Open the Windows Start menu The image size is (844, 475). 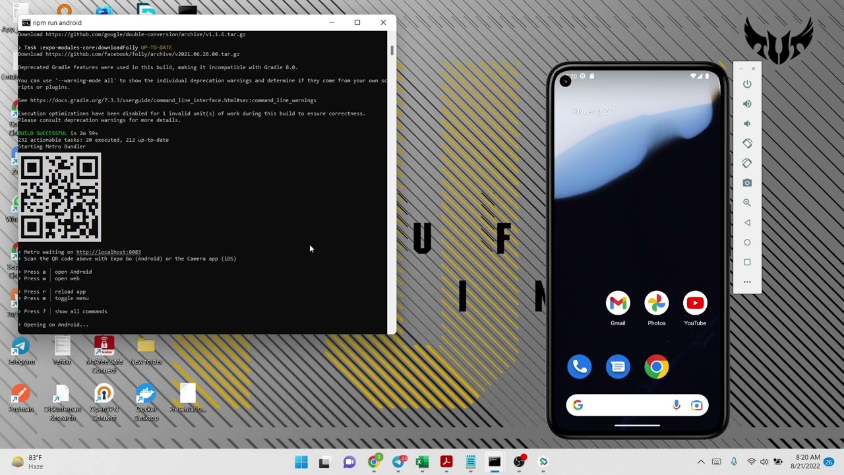click(301, 462)
